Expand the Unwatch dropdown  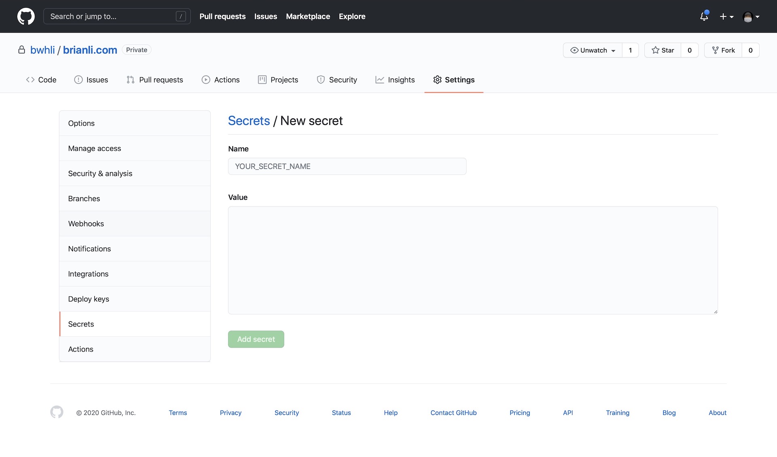point(592,50)
